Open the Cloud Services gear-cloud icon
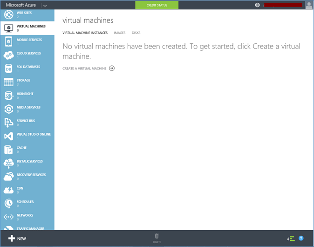314x247 pixels. tap(8, 55)
